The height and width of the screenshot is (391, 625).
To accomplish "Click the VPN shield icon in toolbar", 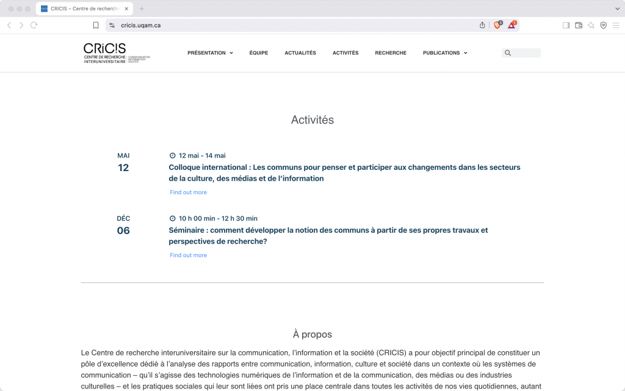I will tap(603, 25).
